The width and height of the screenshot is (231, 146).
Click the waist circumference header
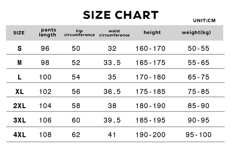coord(114,33)
